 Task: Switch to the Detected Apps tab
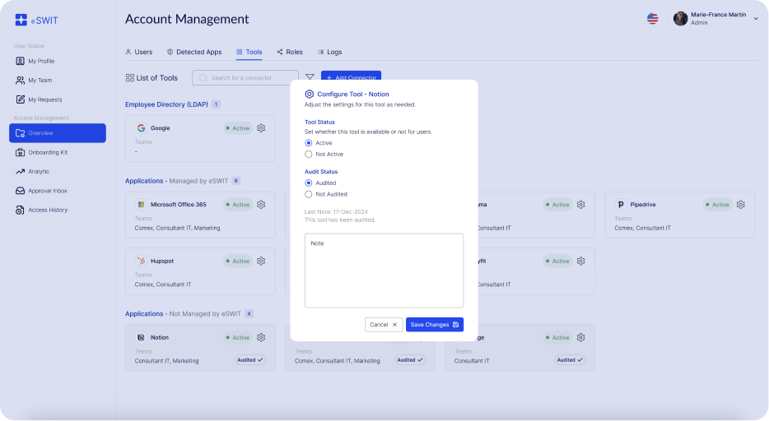point(194,52)
